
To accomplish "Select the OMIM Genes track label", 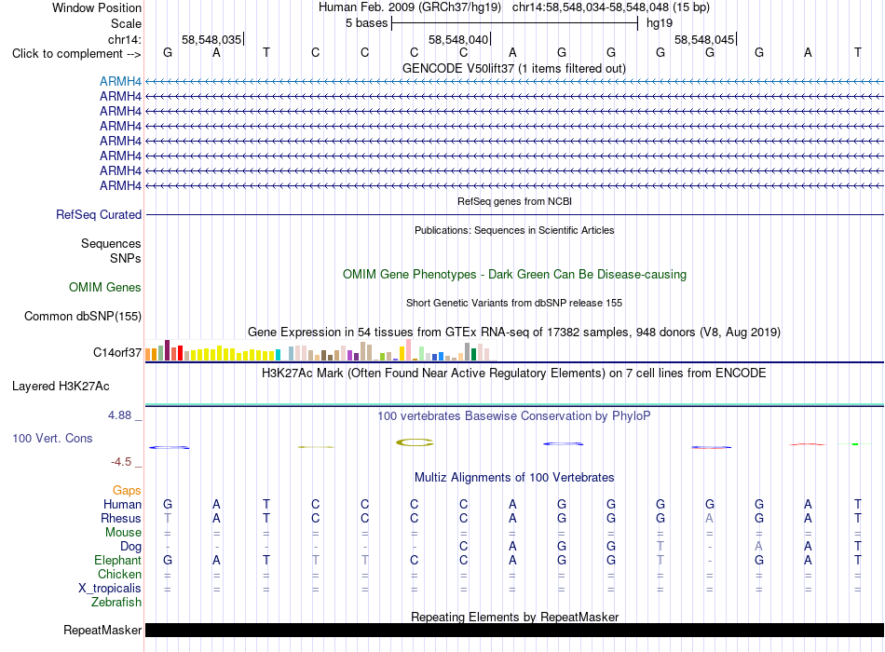I will pos(105,287).
